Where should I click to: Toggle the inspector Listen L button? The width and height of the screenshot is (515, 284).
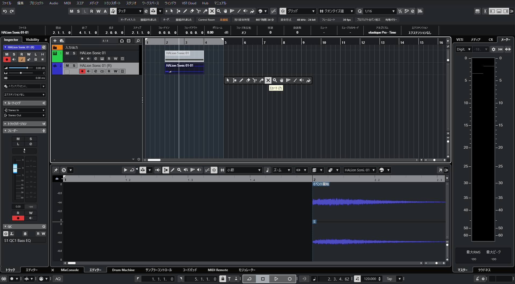35,54
